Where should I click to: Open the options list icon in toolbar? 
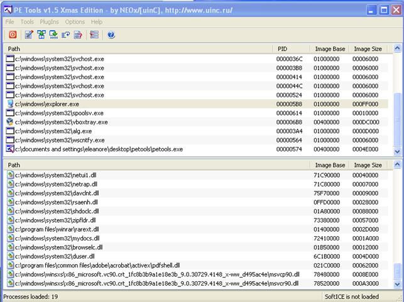point(94,35)
